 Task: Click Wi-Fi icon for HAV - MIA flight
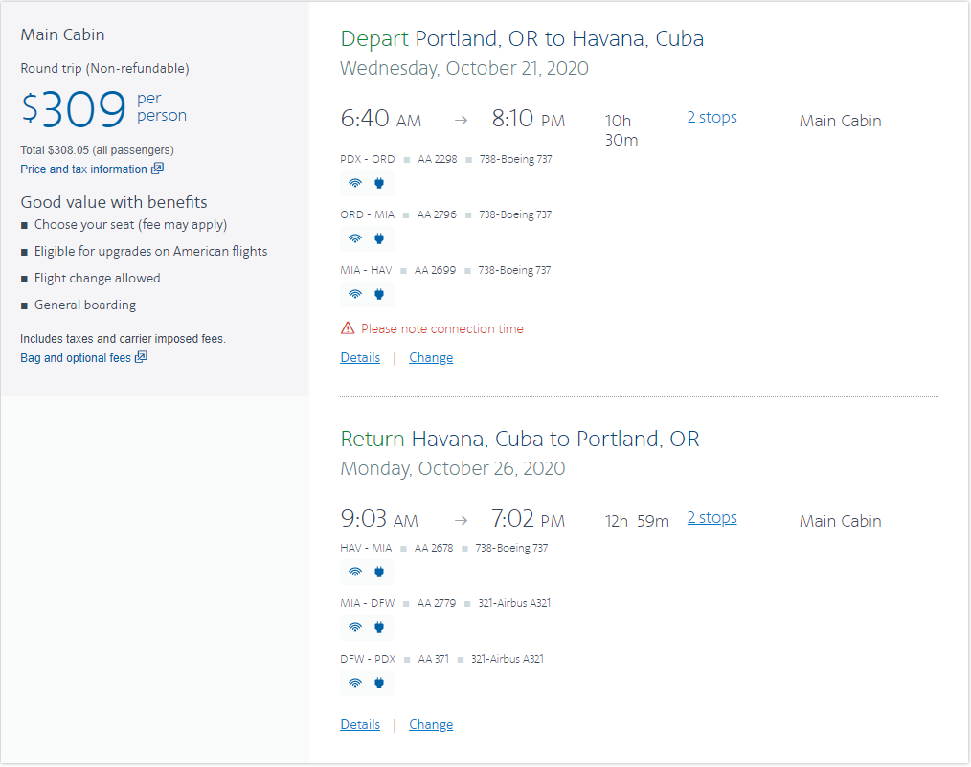coord(355,572)
